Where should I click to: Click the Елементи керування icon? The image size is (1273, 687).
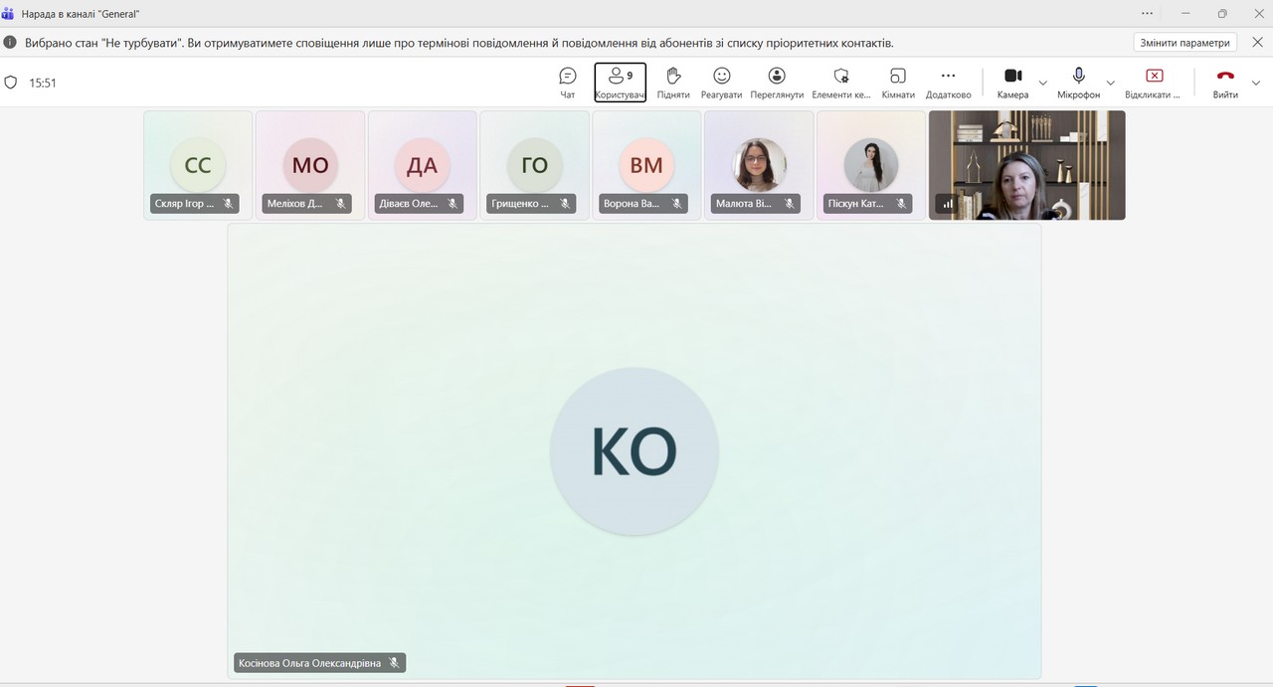[x=840, y=77]
